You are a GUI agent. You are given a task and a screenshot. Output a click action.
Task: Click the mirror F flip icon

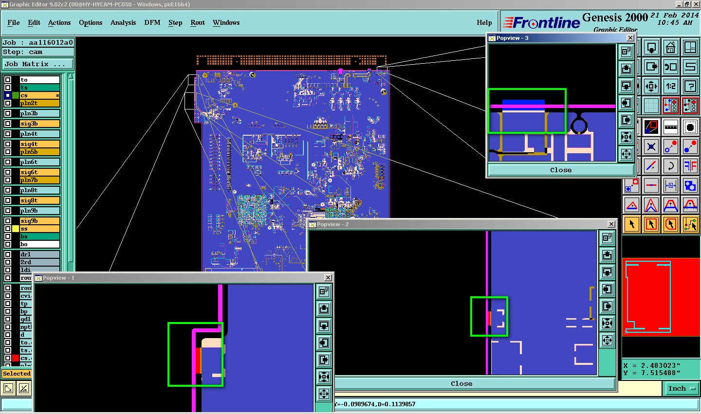pyautogui.click(x=690, y=166)
